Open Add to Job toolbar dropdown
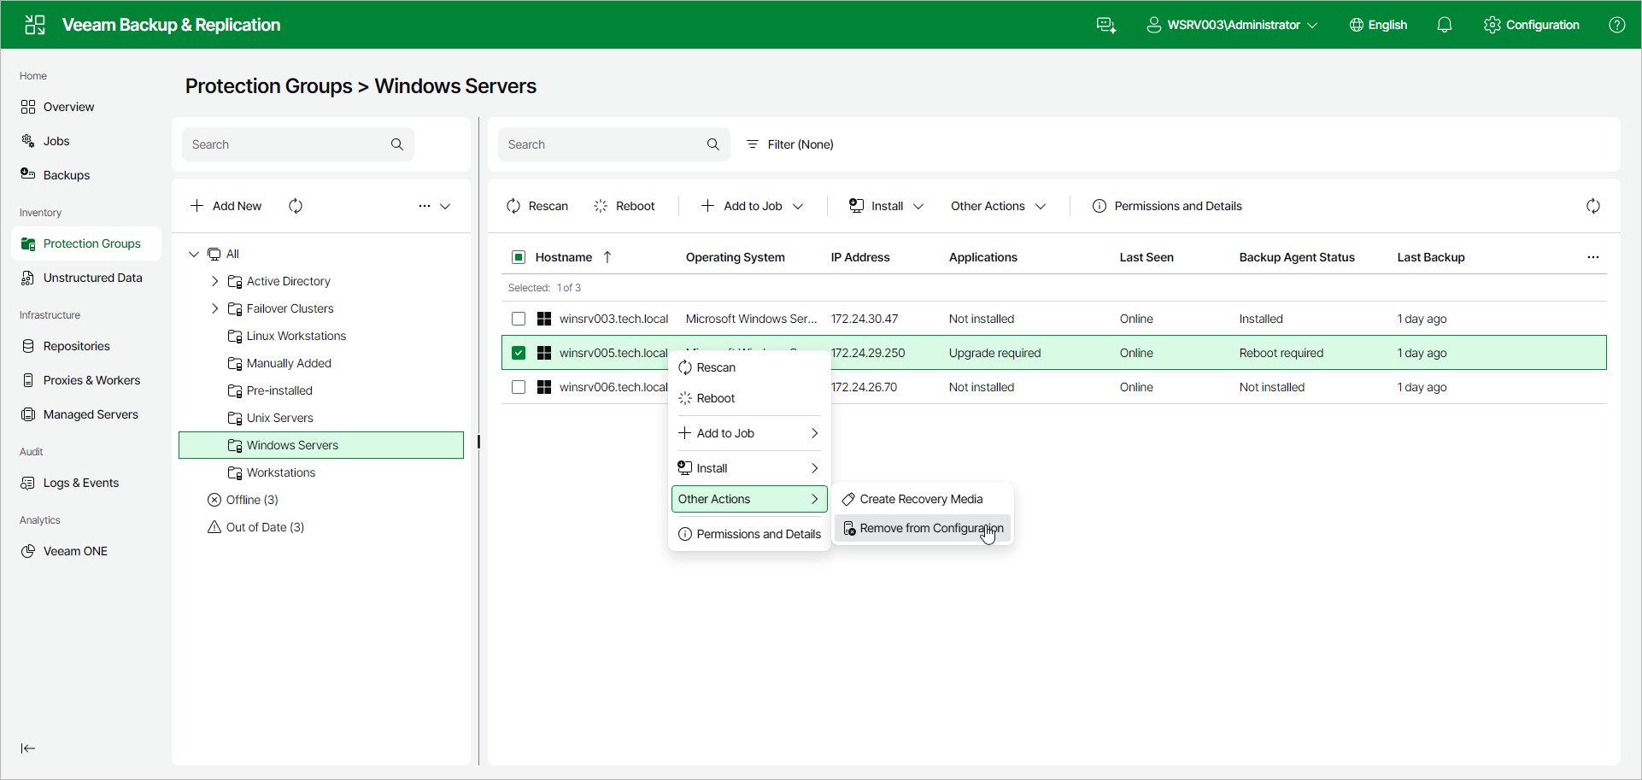 click(x=752, y=206)
